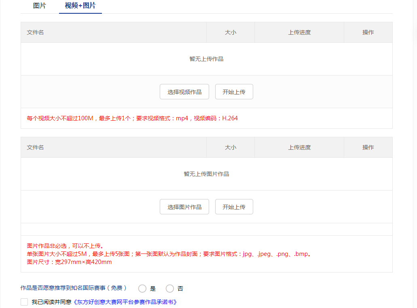Click the 暂无上传作品 empty video placeholder
Viewport: 417px width, 308px height.
[206, 59]
